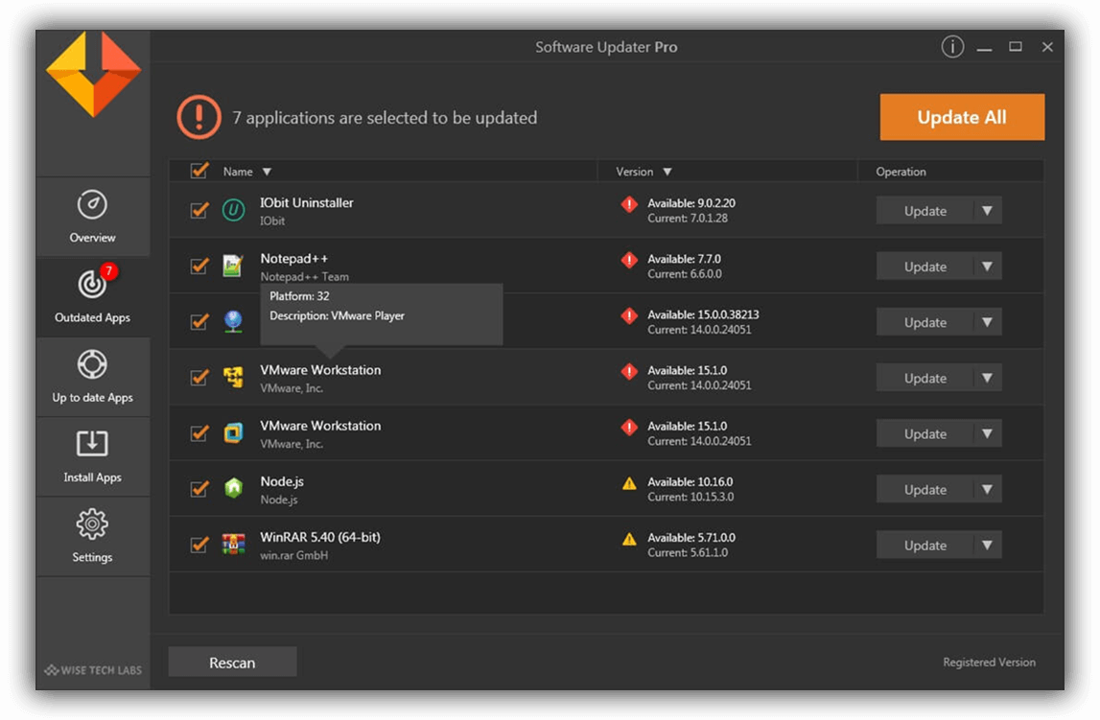Viewport: 1100px width, 720px height.
Task: Click the VMware Player globe icon
Action: point(234,322)
